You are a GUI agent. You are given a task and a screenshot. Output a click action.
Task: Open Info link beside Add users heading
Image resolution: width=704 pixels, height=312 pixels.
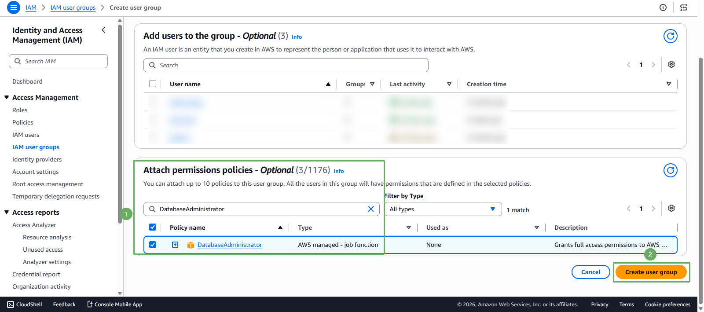297,37
